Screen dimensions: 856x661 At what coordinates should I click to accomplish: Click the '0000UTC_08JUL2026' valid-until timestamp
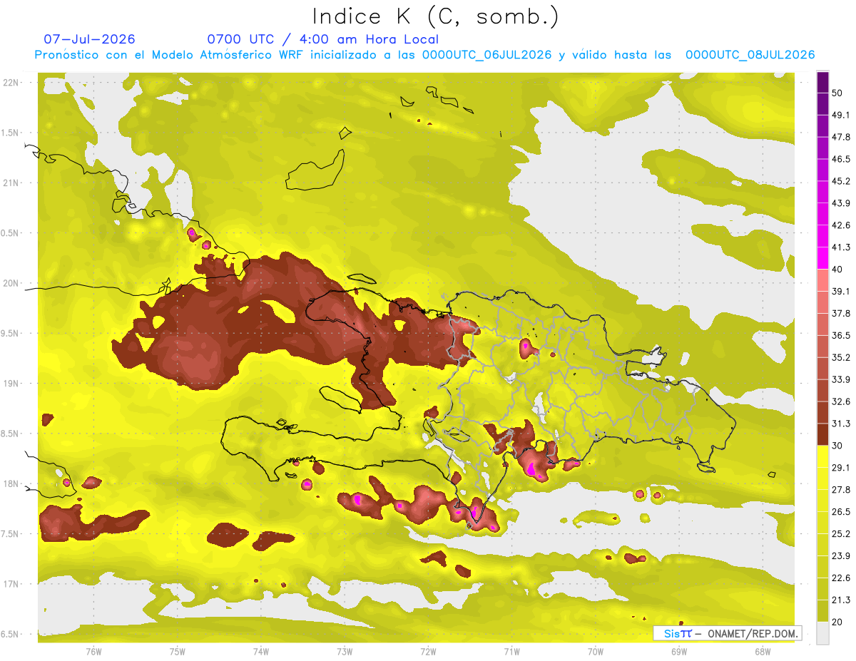[750, 55]
